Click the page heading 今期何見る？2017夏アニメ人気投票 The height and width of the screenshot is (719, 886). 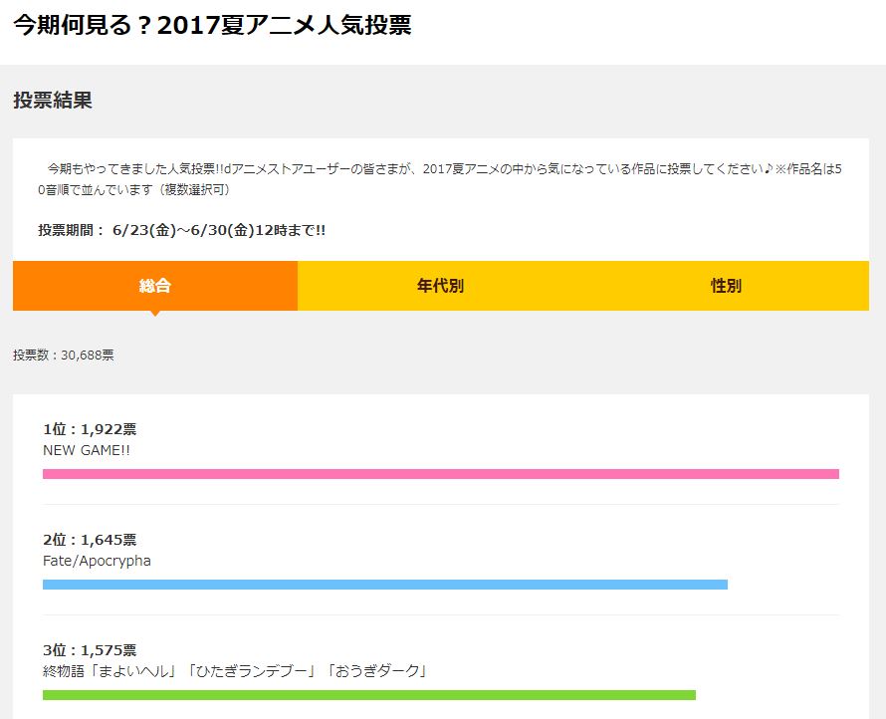212,25
